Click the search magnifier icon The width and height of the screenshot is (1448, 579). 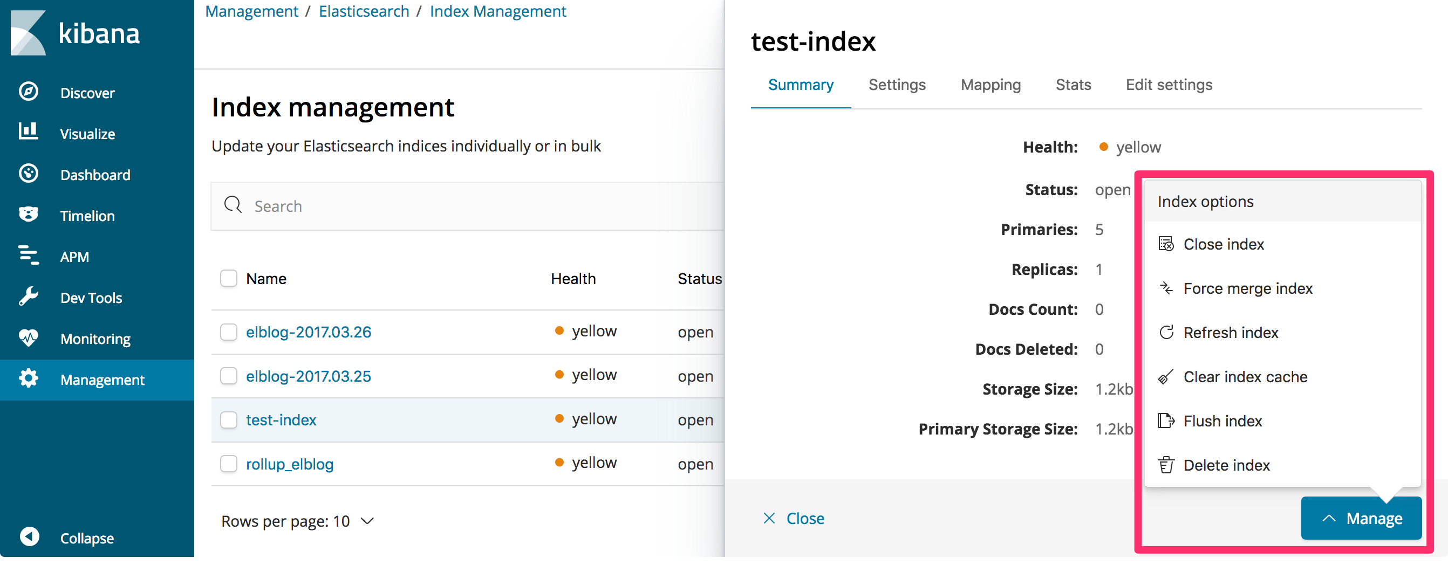pyautogui.click(x=233, y=205)
